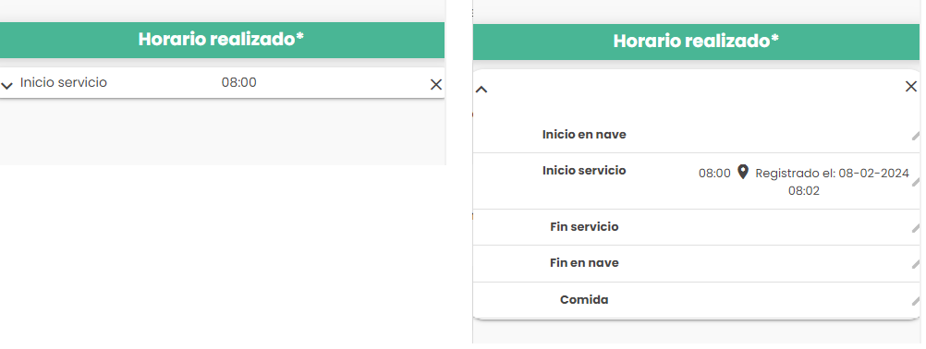Edit Comida with pencil icon
Viewport: 926px width, 349px height.
(x=916, y=301)
